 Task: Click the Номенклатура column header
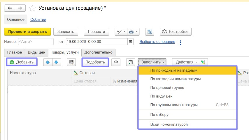pos(39,77)
